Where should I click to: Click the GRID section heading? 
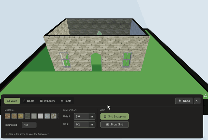103,110
